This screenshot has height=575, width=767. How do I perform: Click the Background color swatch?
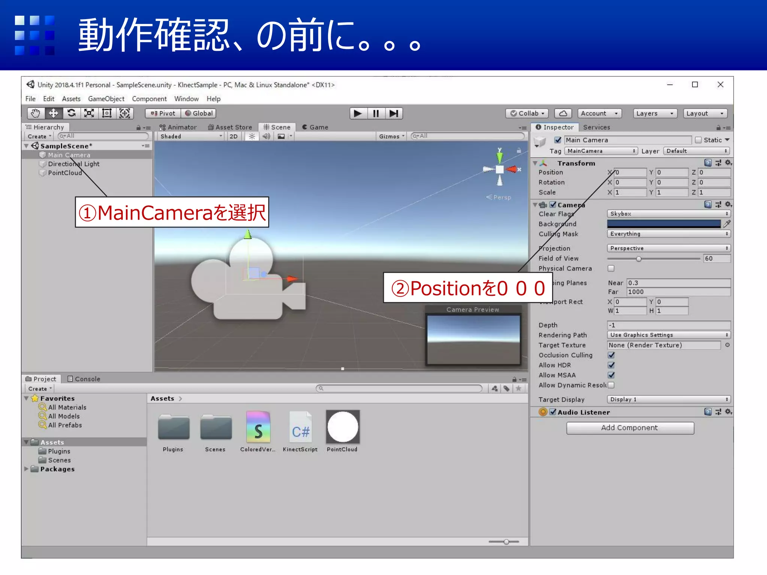[664, 224]
